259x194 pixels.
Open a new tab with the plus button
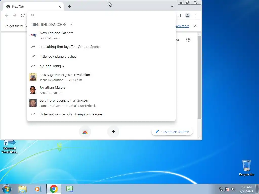coord(69,7)
